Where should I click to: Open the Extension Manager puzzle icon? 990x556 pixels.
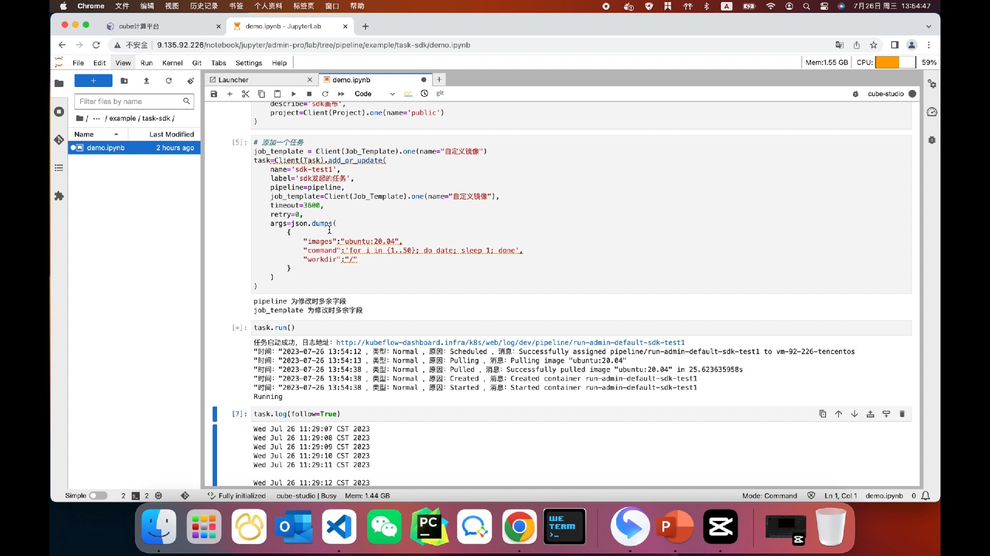coord(59,196)
